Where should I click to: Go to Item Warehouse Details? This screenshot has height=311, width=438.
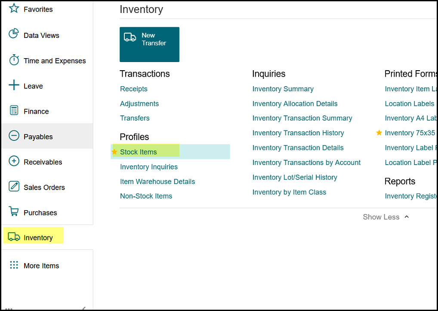157,182
